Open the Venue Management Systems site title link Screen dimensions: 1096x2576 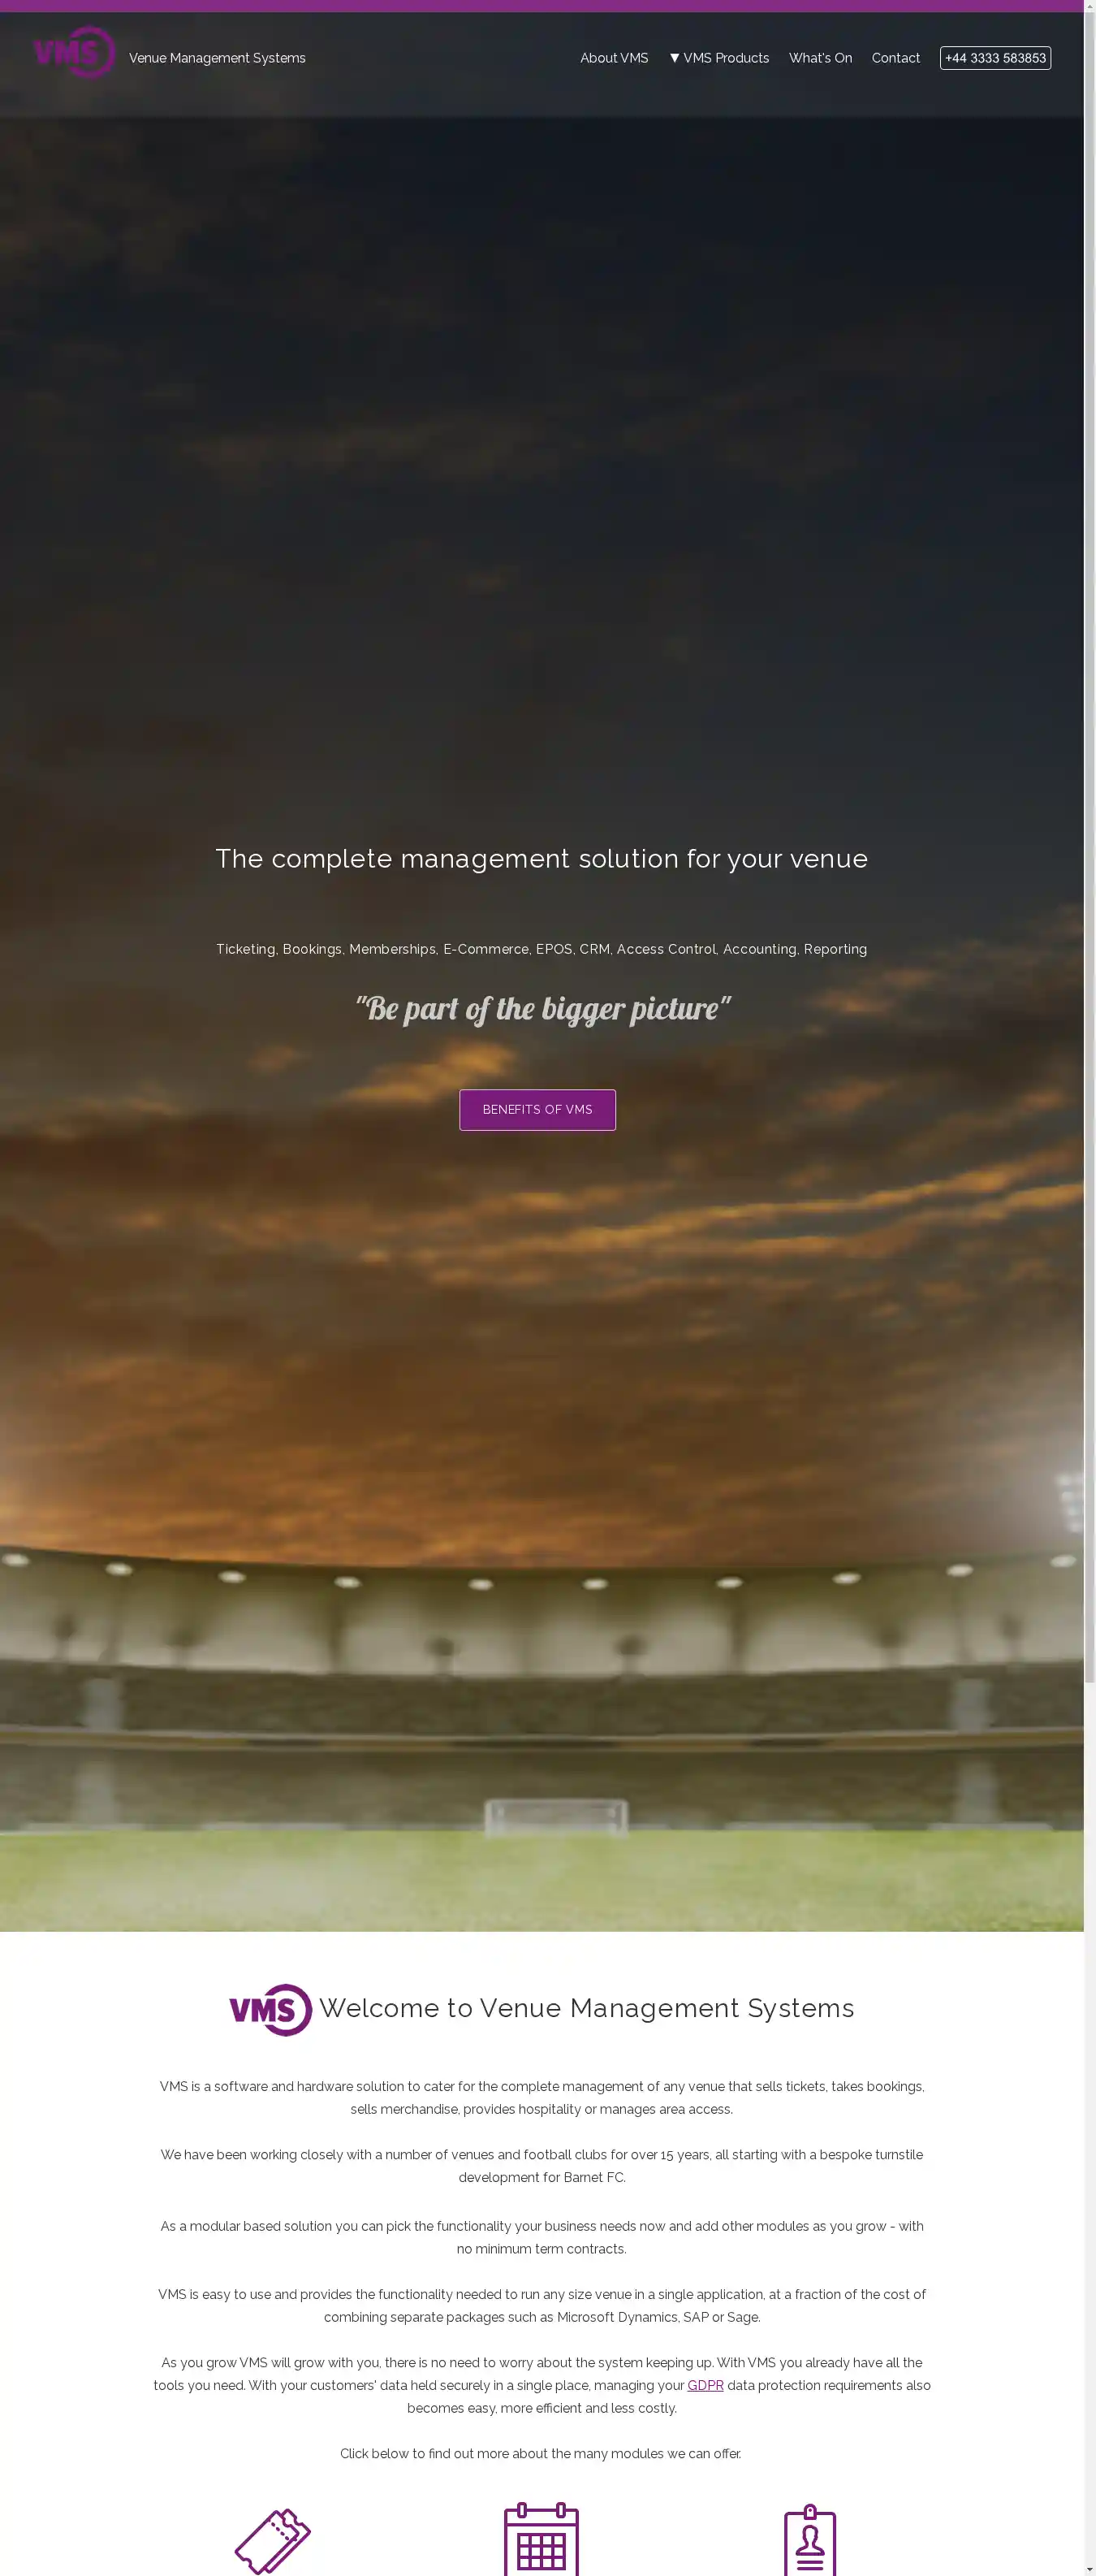click(217, 58)
